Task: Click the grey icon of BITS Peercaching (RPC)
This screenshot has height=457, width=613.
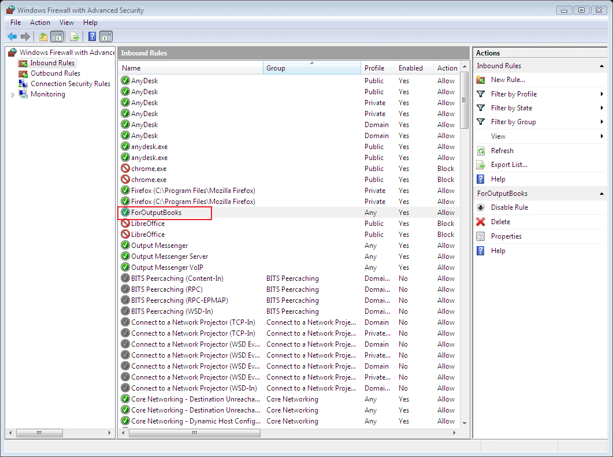Action: click(125, 289)
